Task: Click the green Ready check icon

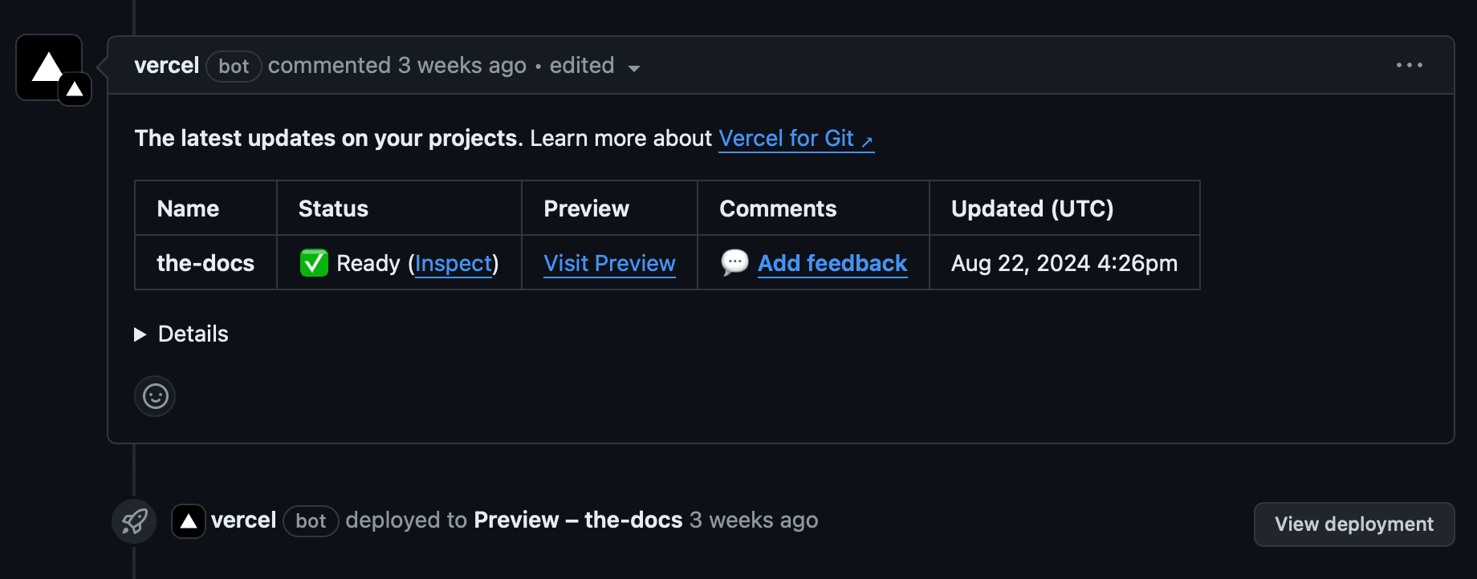Action: (x=314, y=262)
